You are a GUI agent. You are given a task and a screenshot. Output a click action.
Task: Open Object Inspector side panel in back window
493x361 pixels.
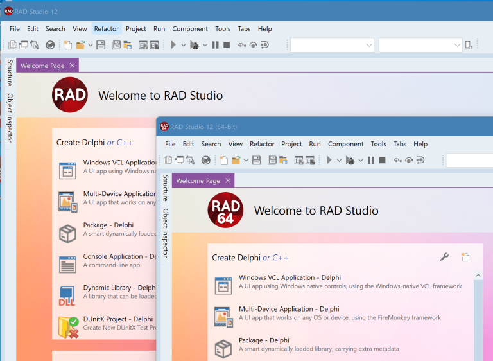click(10, 118)
